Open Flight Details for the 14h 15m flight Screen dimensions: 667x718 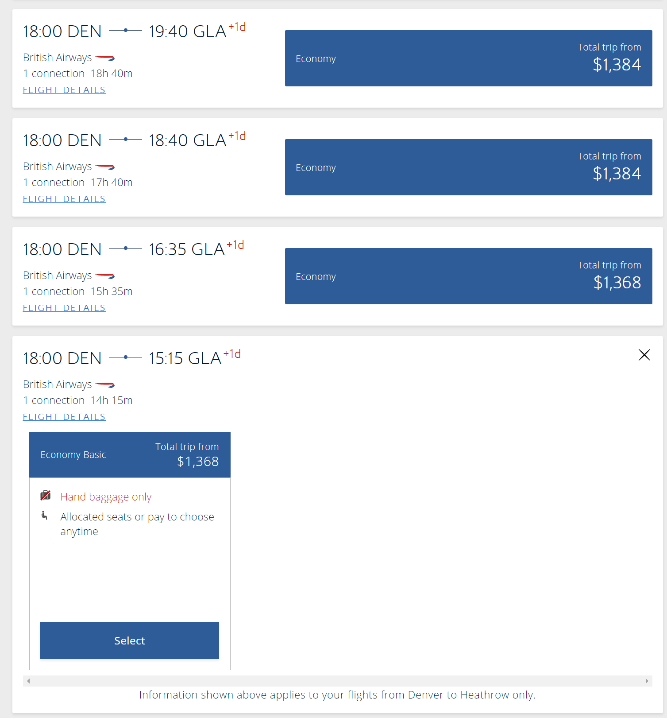(64, 417)
